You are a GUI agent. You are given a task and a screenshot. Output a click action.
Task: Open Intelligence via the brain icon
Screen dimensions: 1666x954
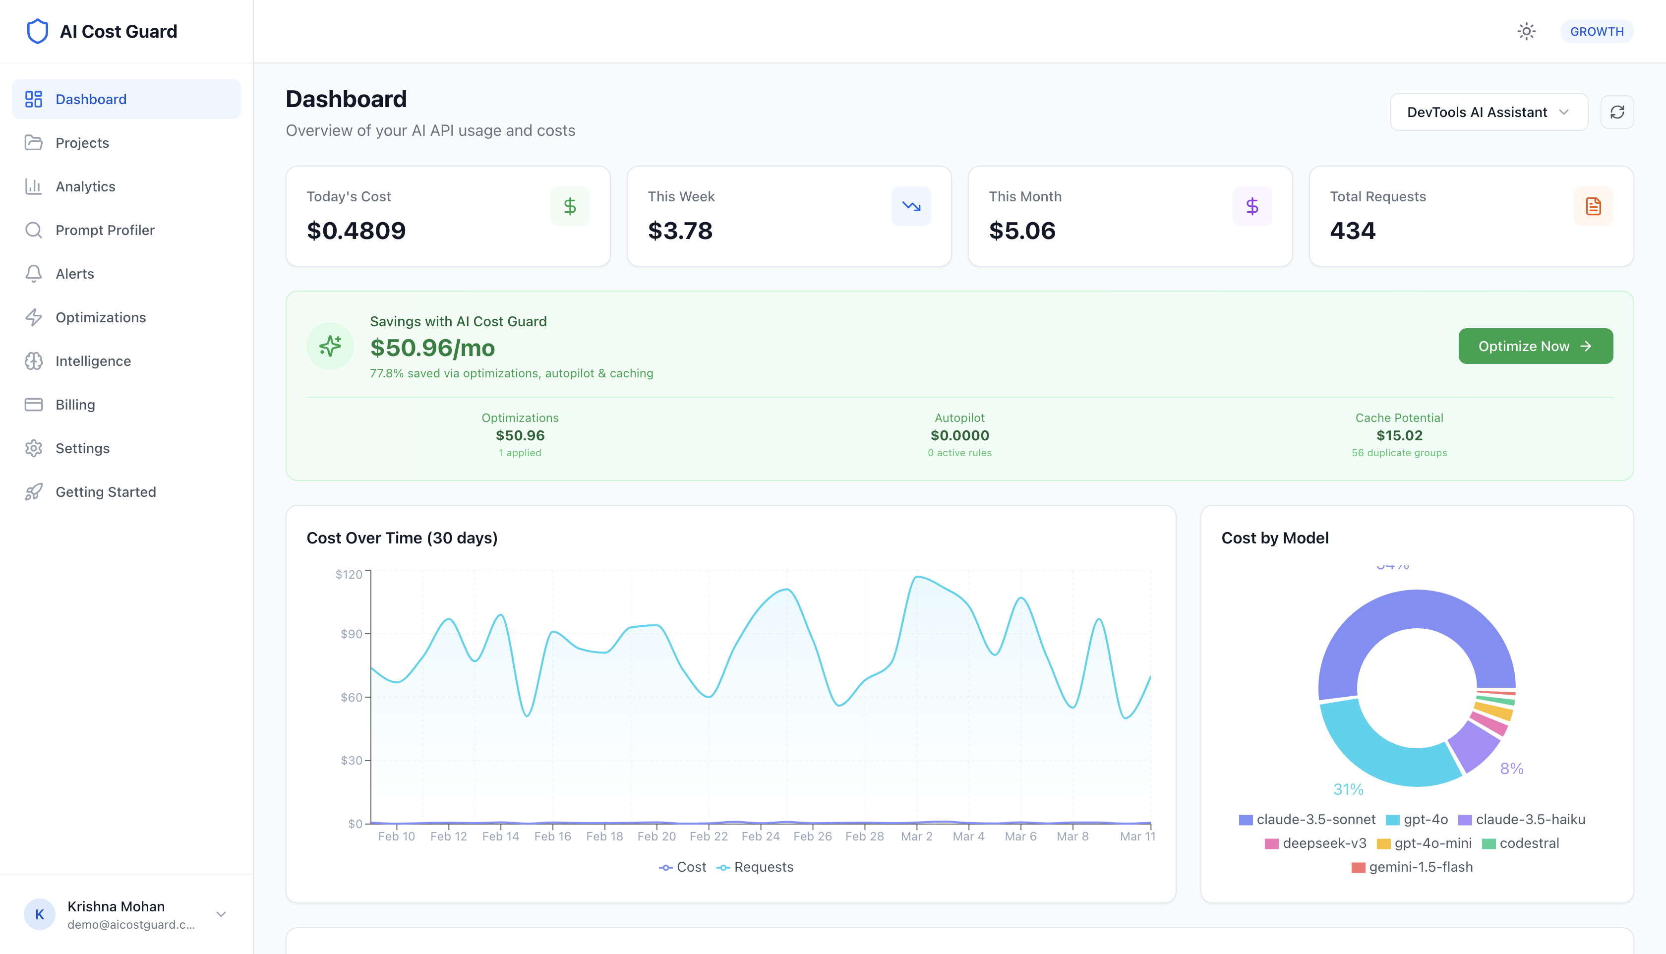(x=34, y=360)
